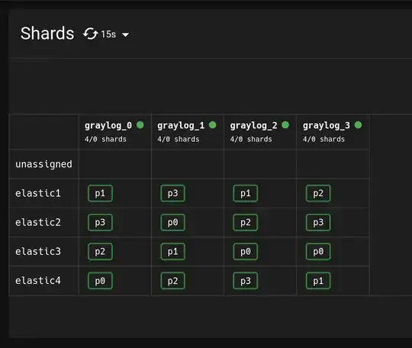Click the green status dot of graylog_0
Image resolution: width=412 pixels, height=348 pixels.
tap(140, 125)
